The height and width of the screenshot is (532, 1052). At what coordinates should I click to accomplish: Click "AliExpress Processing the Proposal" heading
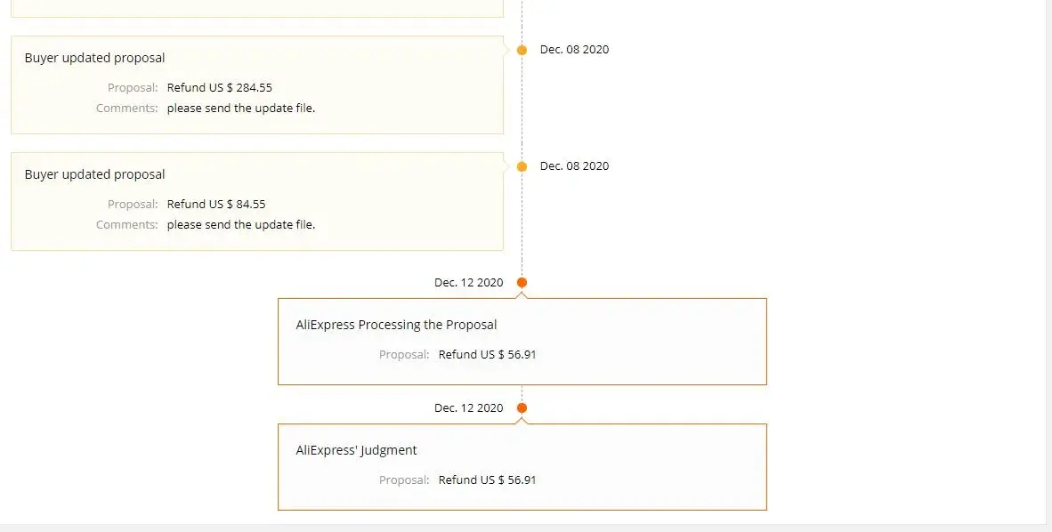[396, 325]
